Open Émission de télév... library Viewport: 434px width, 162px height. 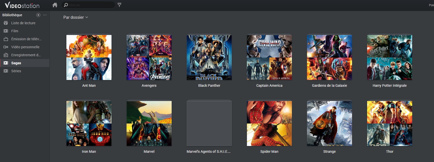(25, 39)
